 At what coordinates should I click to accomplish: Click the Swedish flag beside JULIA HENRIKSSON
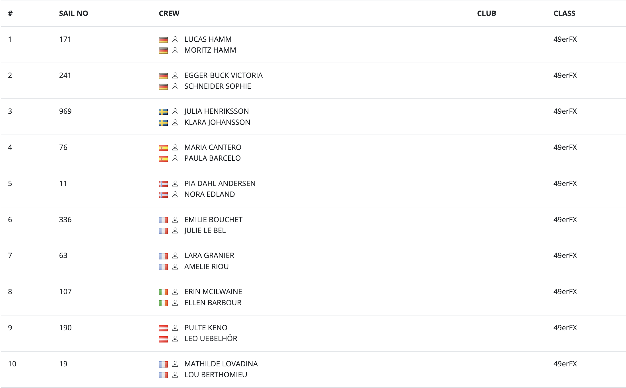[163, 112]
